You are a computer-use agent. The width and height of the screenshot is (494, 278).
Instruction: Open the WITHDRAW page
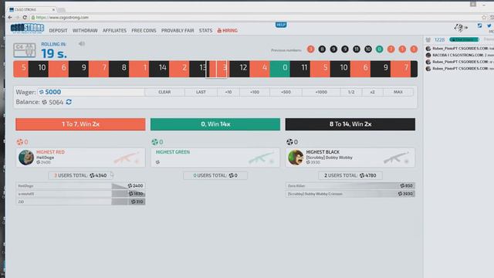pos(85,31)
